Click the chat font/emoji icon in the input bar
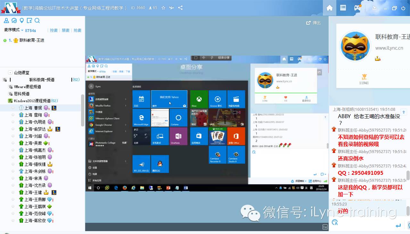 [x=335, y=222]
